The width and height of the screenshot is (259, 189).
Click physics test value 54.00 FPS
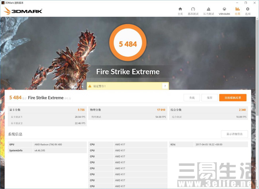click(x=161, y=117)
